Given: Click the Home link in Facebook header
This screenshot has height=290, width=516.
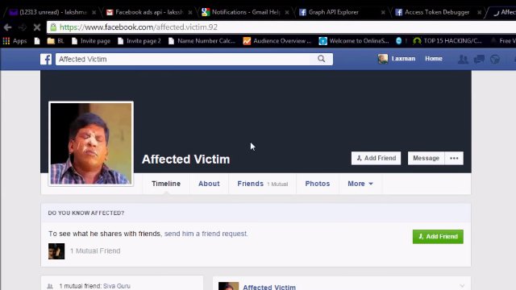Looking at the screenshot, I should pyautogui.click(x=434, y=59).
